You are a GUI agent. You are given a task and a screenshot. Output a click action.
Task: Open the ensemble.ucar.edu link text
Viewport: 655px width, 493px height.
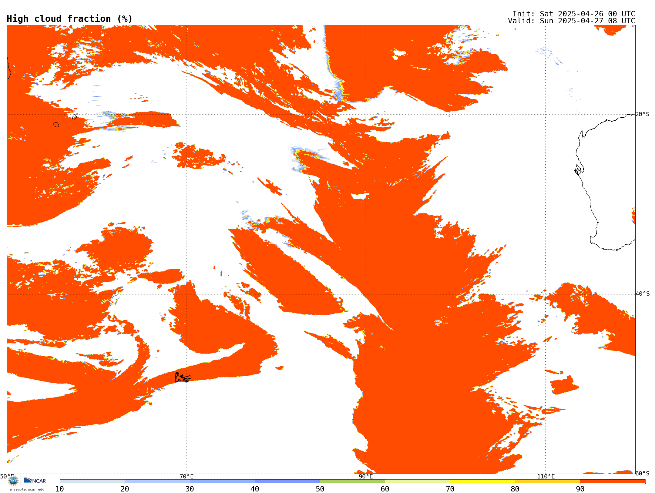27,489
